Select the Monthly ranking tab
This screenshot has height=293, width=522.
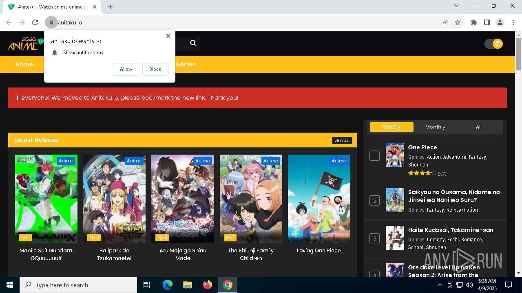[435, 127]
